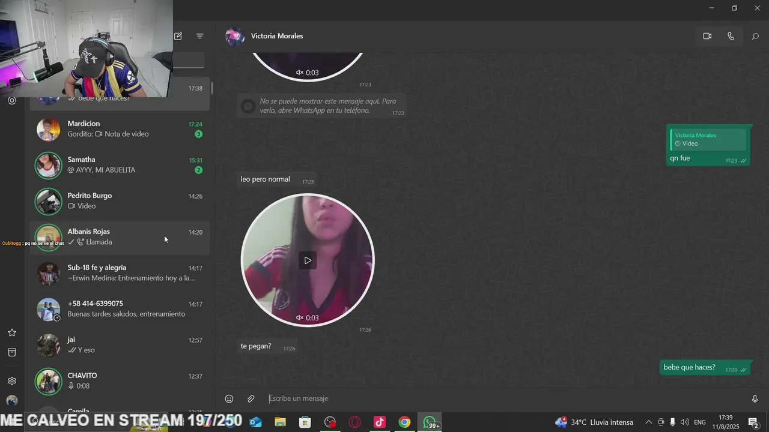Open the video note cut off at the top
The width and height of the screenshot is (769, 432).
pyautogui.click(x=308, y=66)
